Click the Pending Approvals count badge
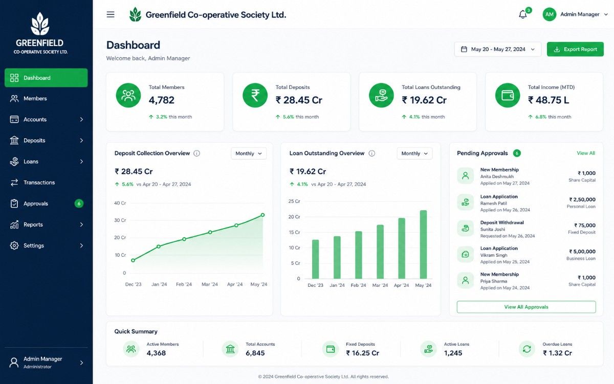This screenshot has height=384, width=614. coord(517,153)
